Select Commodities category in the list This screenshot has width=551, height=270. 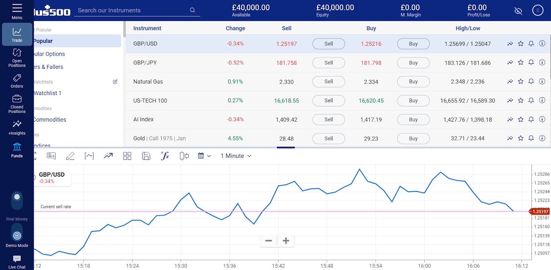click(x=50, y=120)
